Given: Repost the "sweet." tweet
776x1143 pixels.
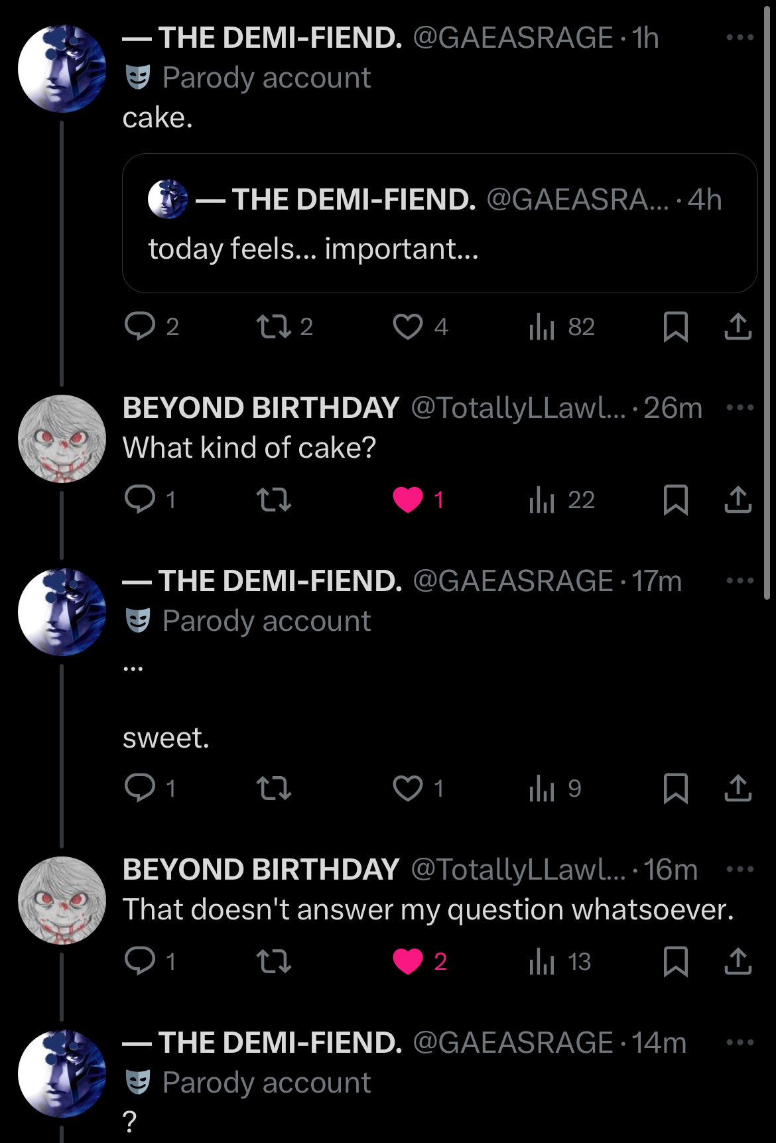Looking at the screenshot, I should [273, 789].
